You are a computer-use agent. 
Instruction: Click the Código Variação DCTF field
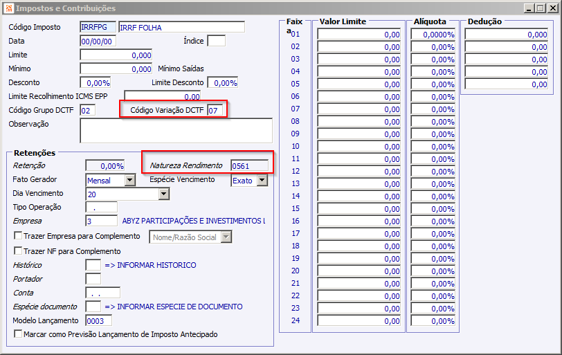coord(215,110)
